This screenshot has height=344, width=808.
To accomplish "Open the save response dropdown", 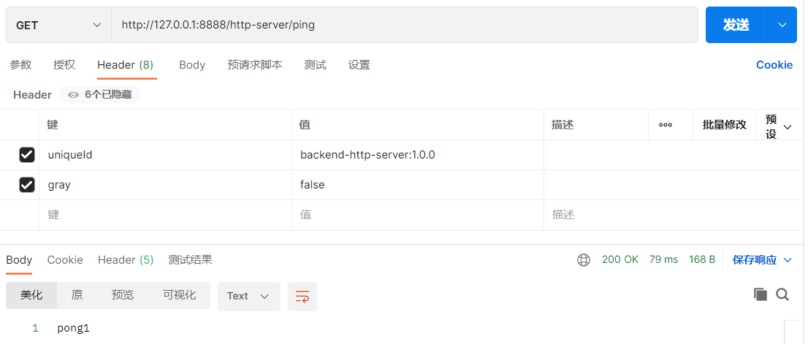I will 763,260.
